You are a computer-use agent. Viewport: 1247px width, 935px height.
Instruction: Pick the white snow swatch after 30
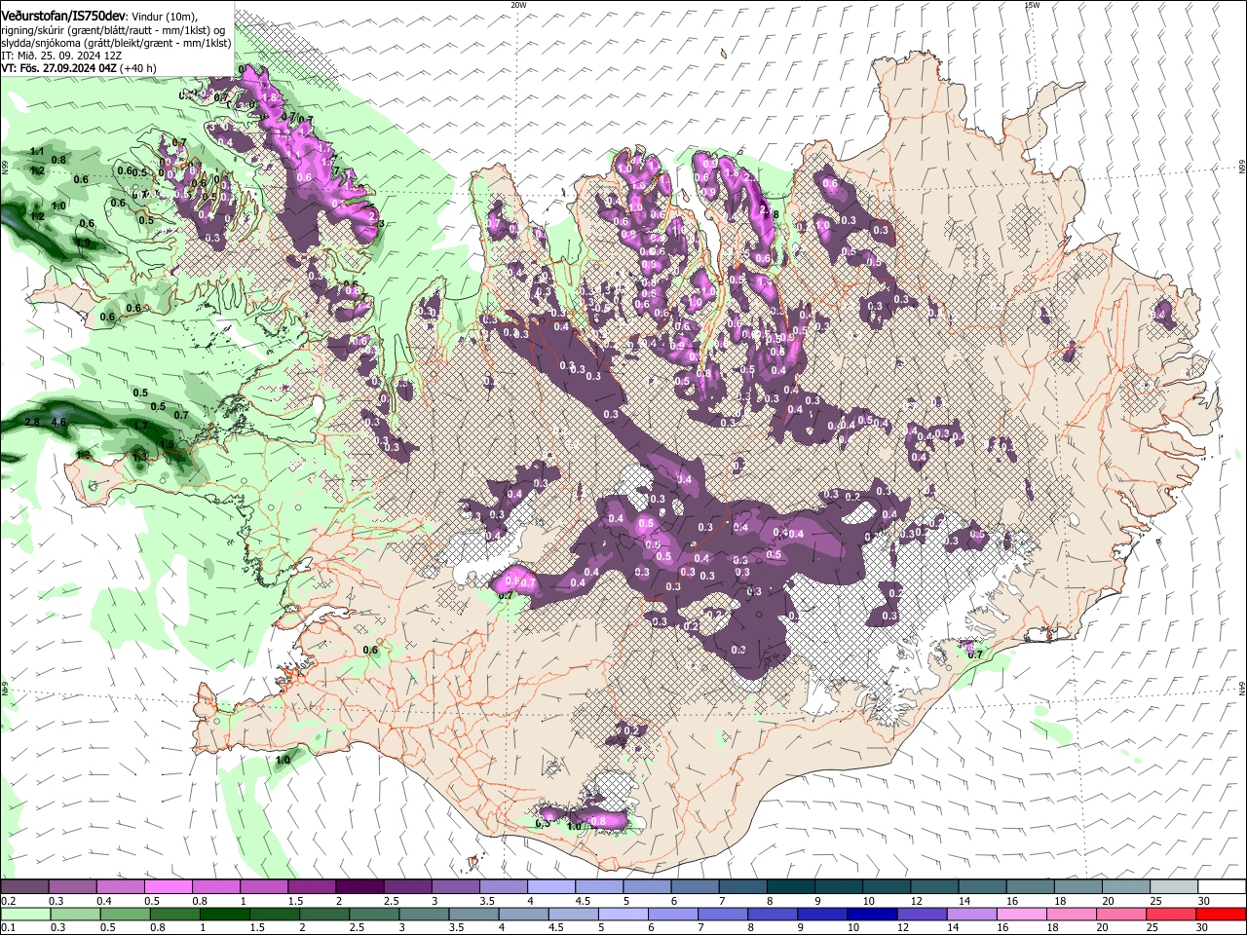[x=1220, y=887]
